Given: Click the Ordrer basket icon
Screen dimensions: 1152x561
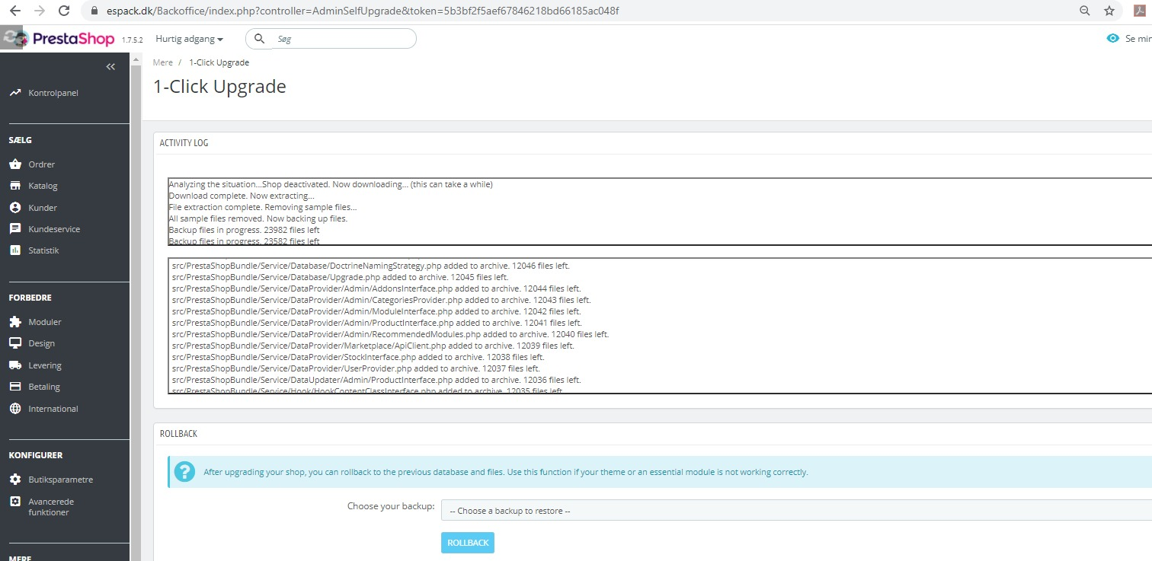Looking at the screenshot, I should click(15, 164).
